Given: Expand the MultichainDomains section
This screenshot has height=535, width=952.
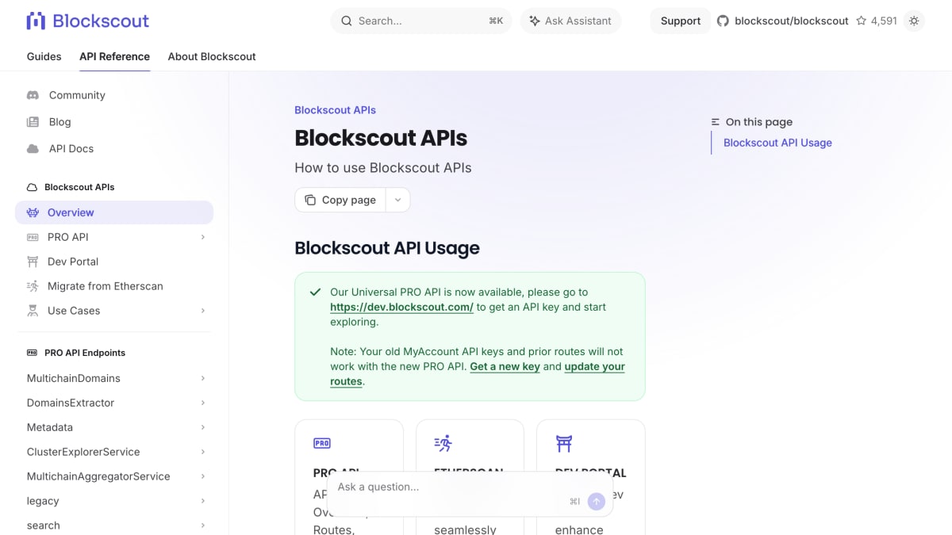Looking at the screenshot, I should (x=114, y=378).
